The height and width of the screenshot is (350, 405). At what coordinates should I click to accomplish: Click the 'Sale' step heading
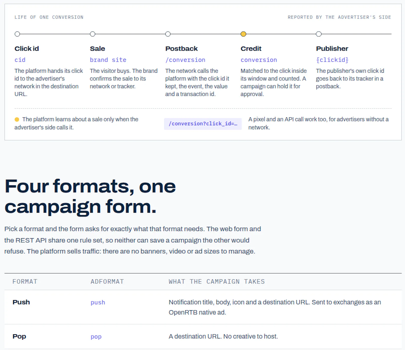[97, 49]
